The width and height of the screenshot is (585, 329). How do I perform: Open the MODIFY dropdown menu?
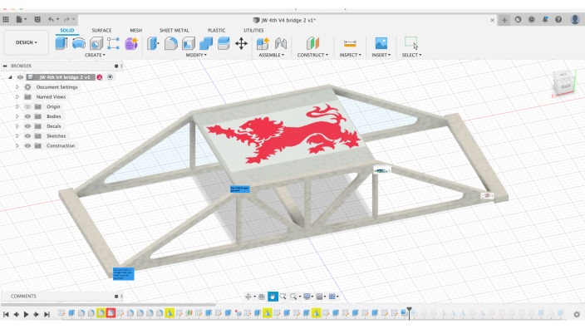(196, 55)
